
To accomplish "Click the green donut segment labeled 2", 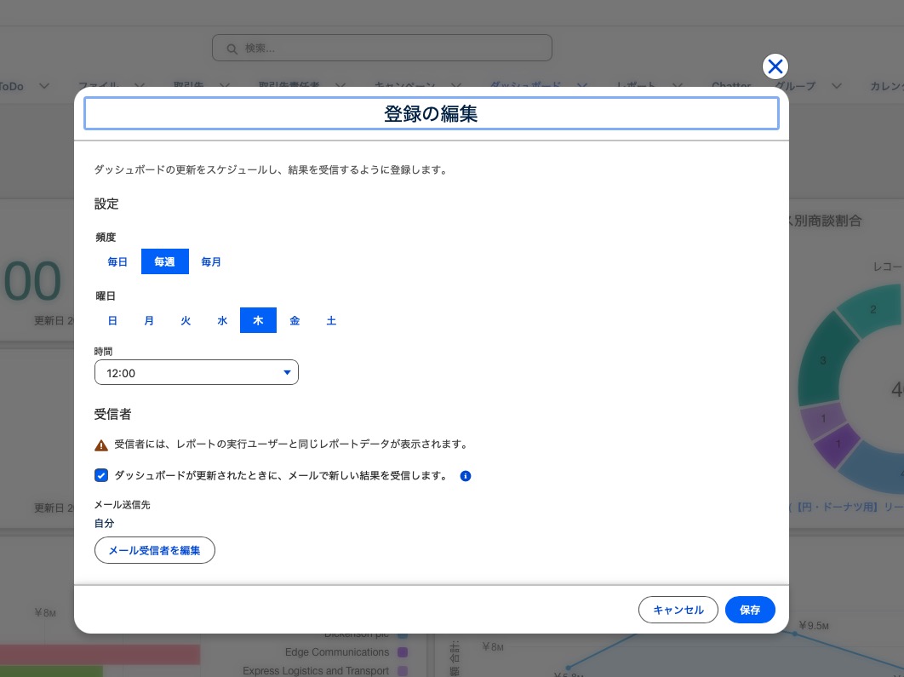I will 873,310.
